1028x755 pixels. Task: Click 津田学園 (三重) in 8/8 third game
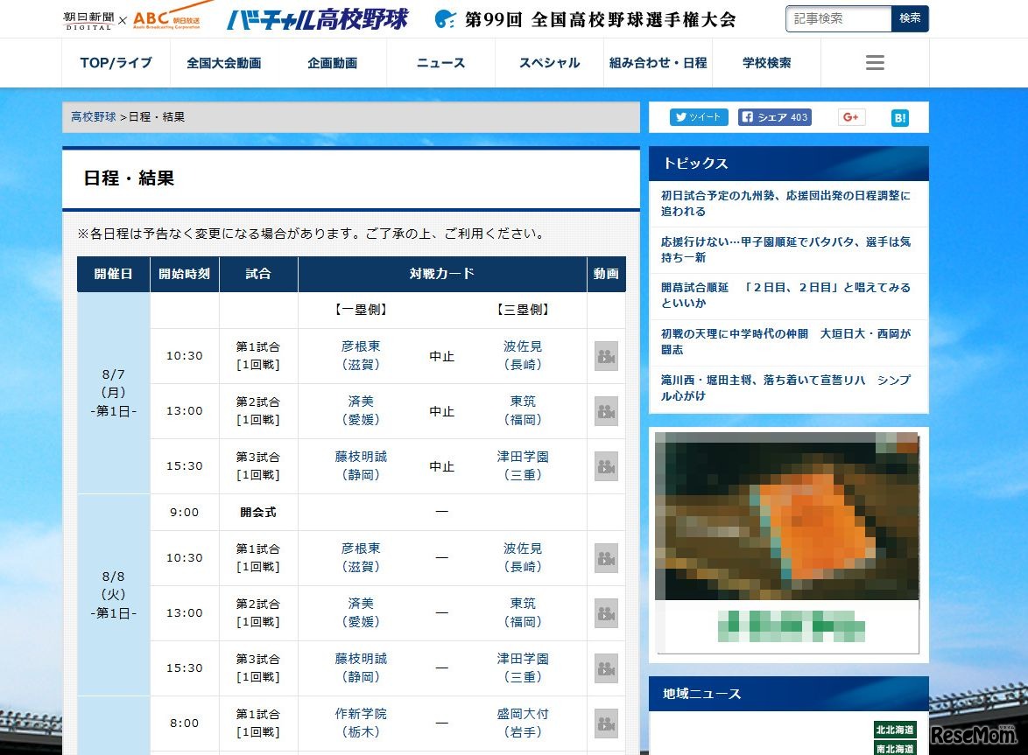point(523,668)
